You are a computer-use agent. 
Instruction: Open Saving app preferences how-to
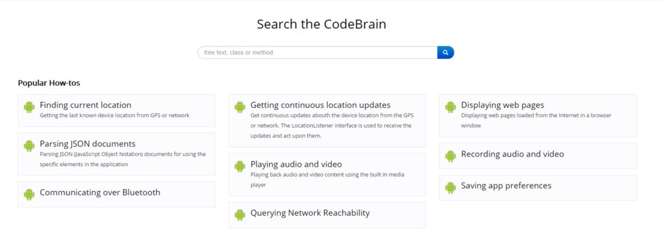point(506,186)
